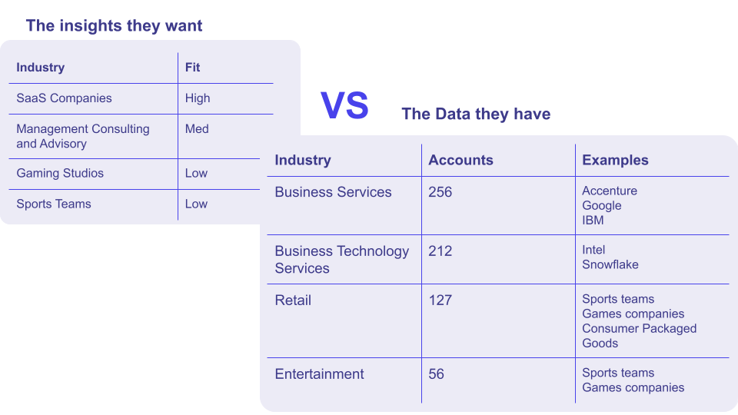Click the High fit value

[198, 98]
